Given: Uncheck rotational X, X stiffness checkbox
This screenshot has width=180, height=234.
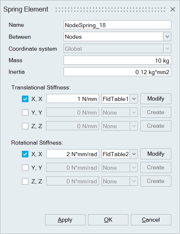Looking at the screenshot, I should pos(25,154).
